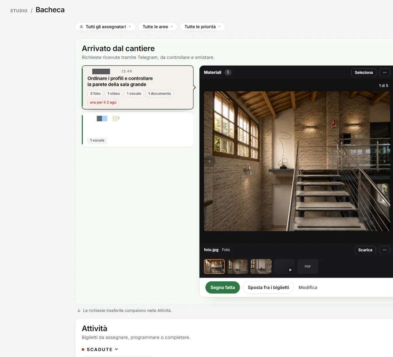Open the video thumbnail with play icon
This screenshot has height=357, width=393.
click(x=284, y=266)
